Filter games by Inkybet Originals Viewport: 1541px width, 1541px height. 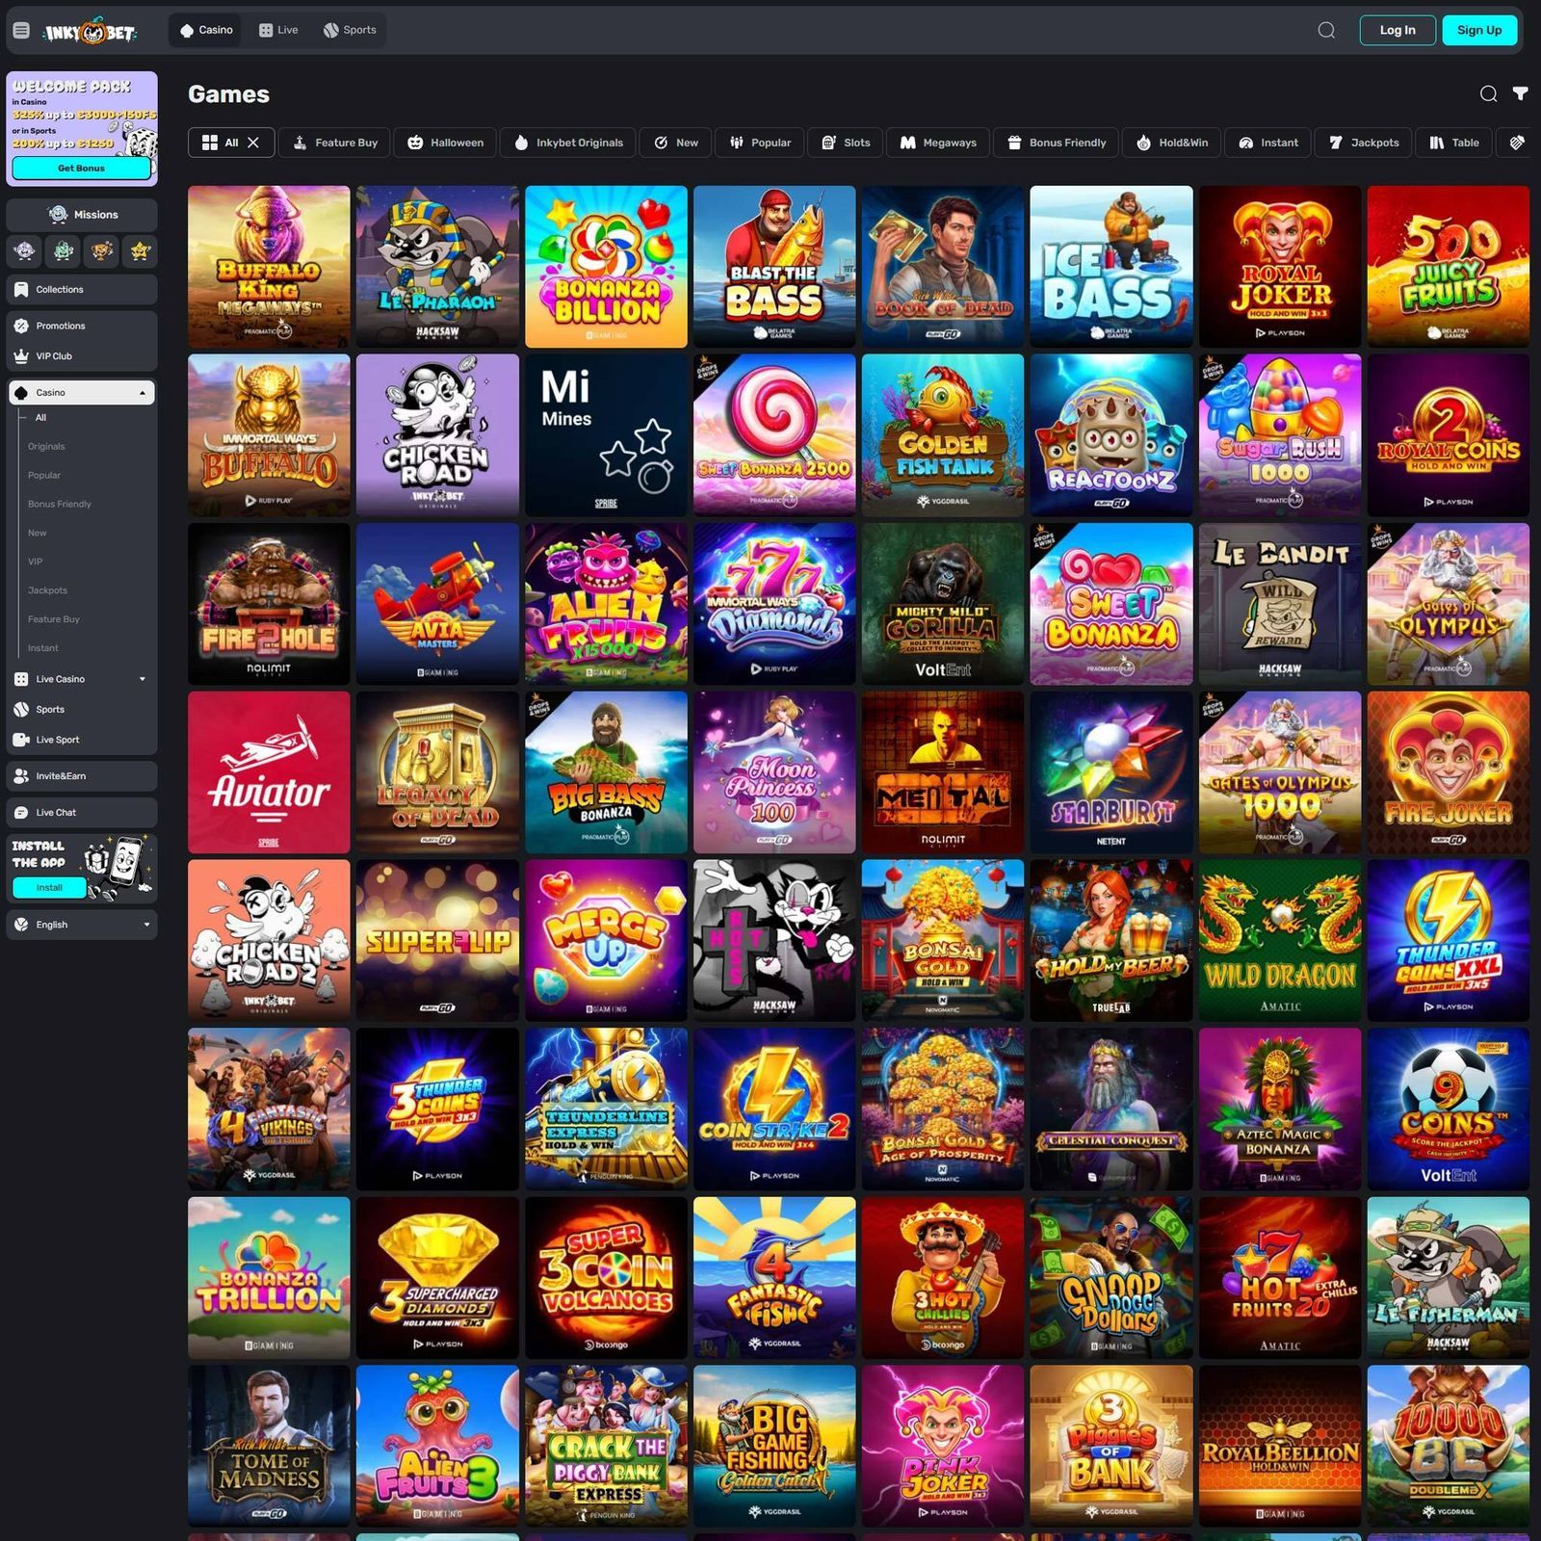click(568, 143)
